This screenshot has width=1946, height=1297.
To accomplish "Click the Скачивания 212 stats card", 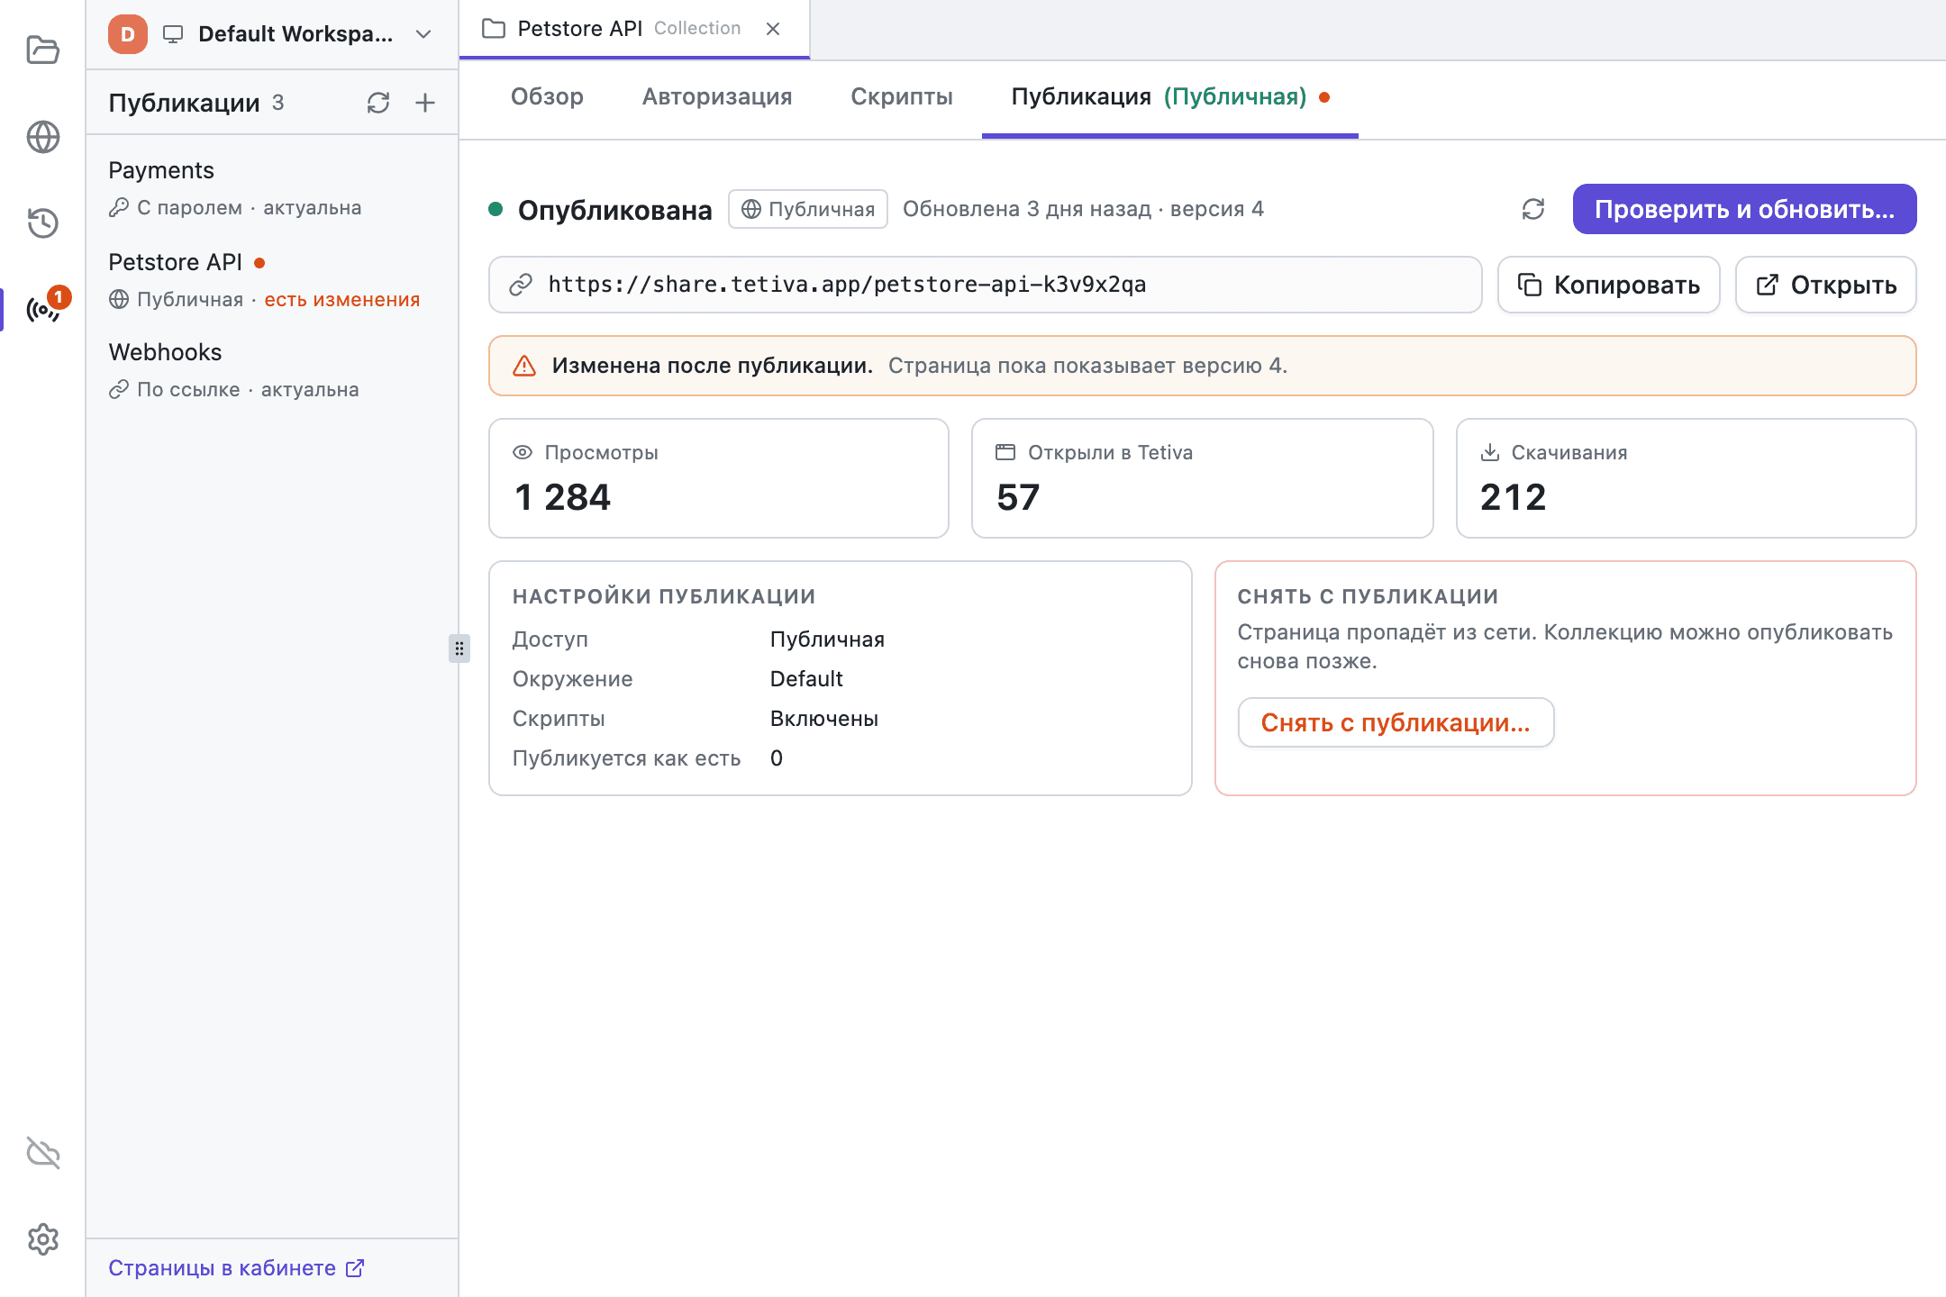I will pyautogui.click(x=1687, y=478).
